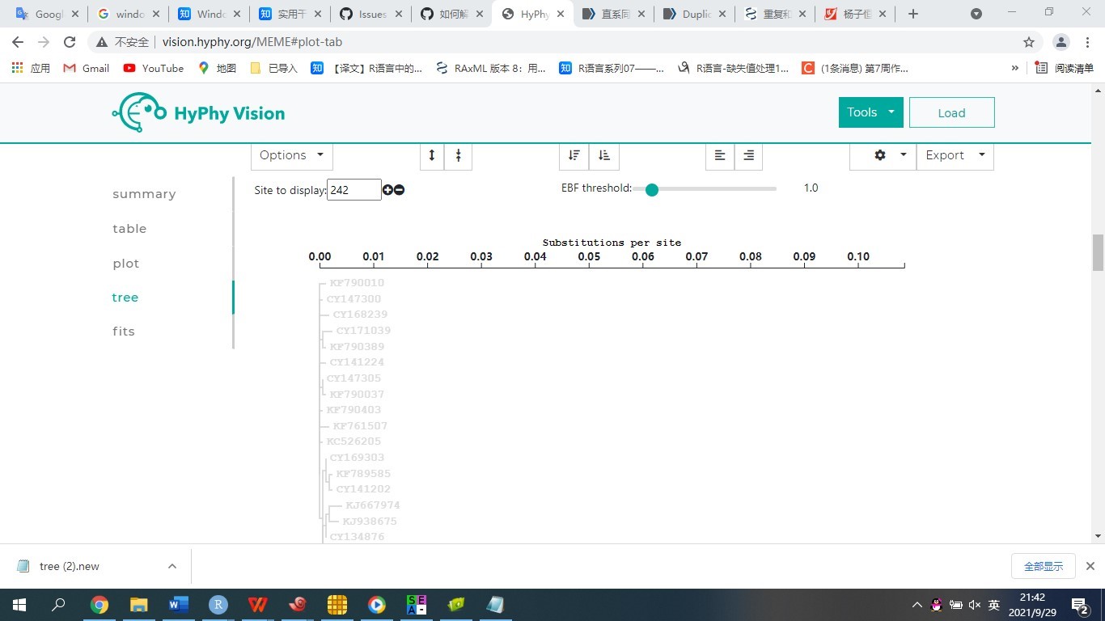This screenshot has width=1105, height=621.
Task: Select the compress vertical spacing icon
Action: point(458,155)
